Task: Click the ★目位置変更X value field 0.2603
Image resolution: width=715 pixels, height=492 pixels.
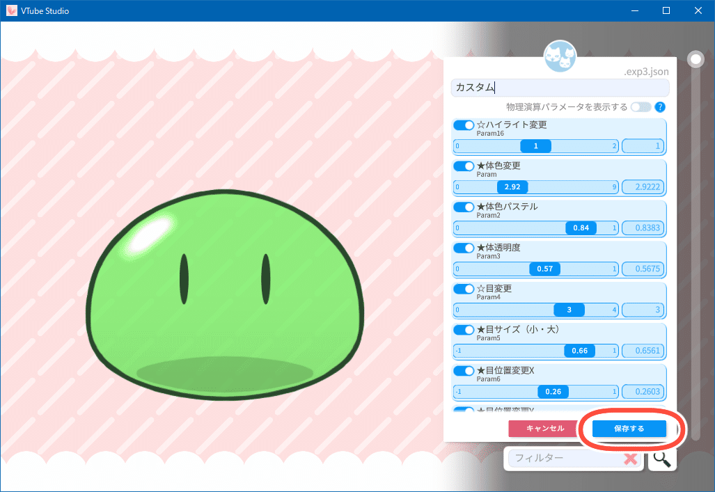Action: tap(643, 392)
